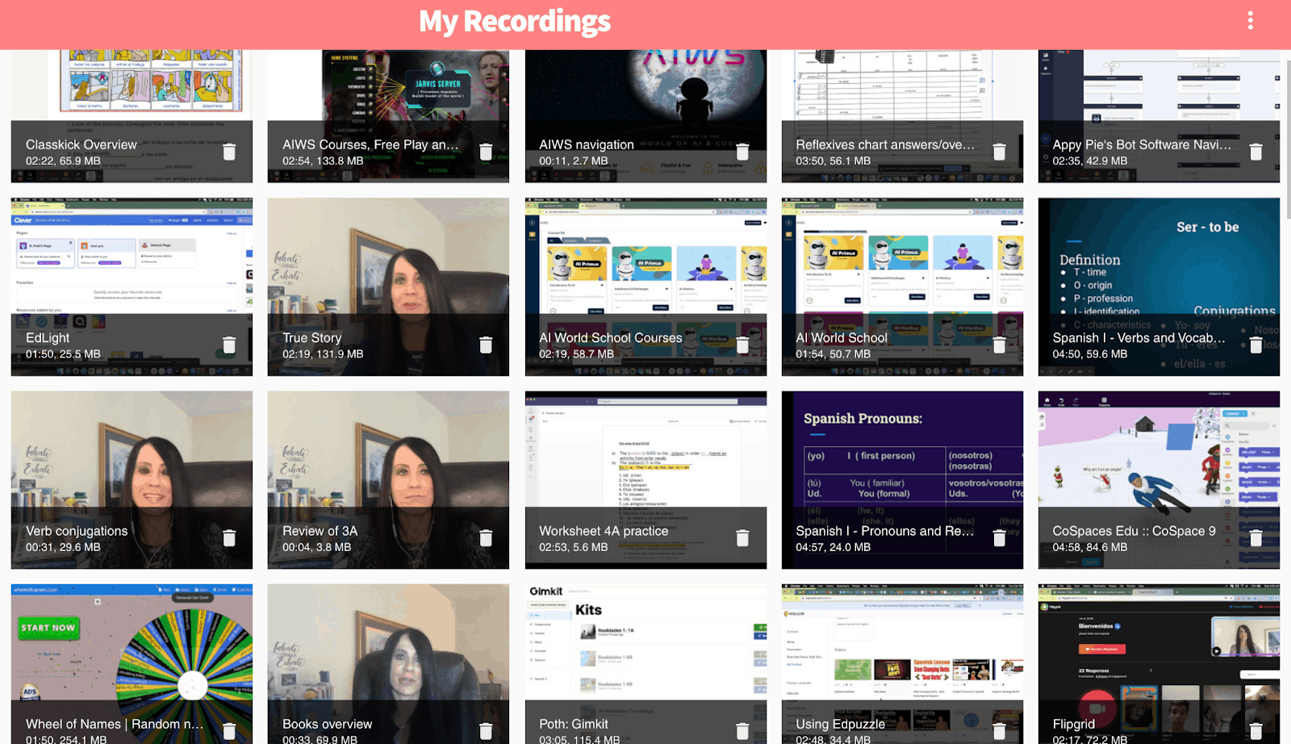Screen dimensions: 1291x744
Task: Click the 04:57, 24.0 MB duration label
Action: click(833, 547)
